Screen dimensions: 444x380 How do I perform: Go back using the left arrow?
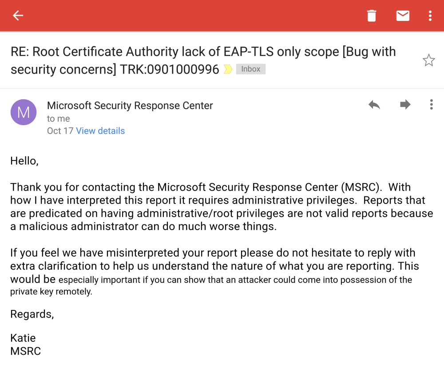(18, 16)
